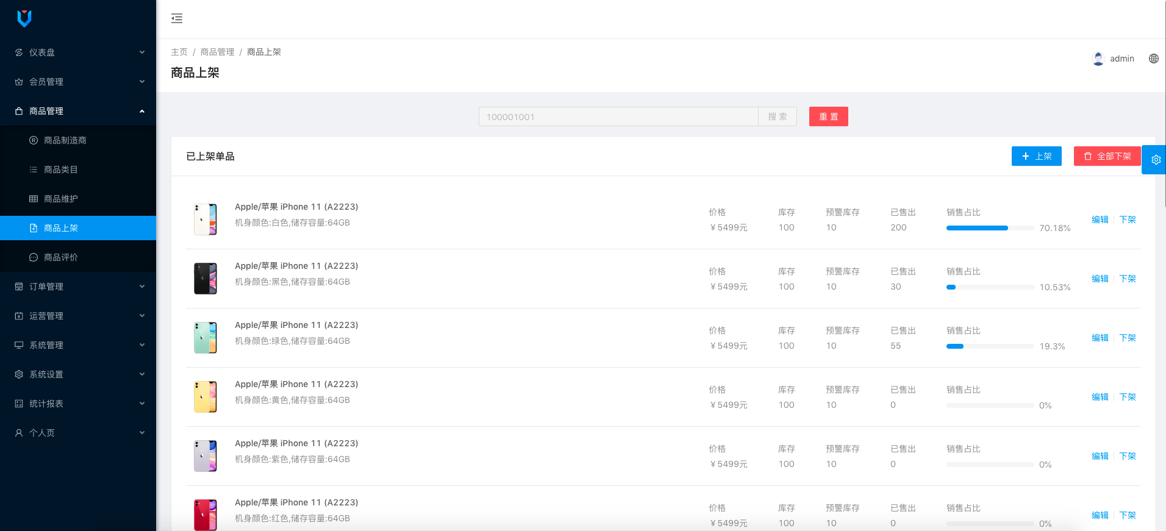Click the app logo in the sidebar
The image size is (1166, 531).
click(x=24, y=18)
